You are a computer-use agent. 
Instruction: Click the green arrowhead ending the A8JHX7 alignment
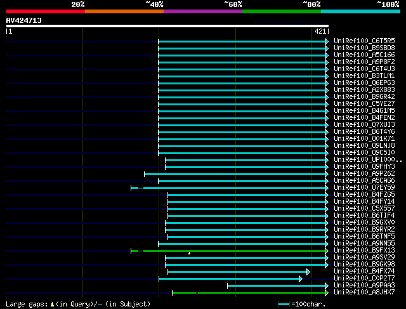[x=327, y=293]
